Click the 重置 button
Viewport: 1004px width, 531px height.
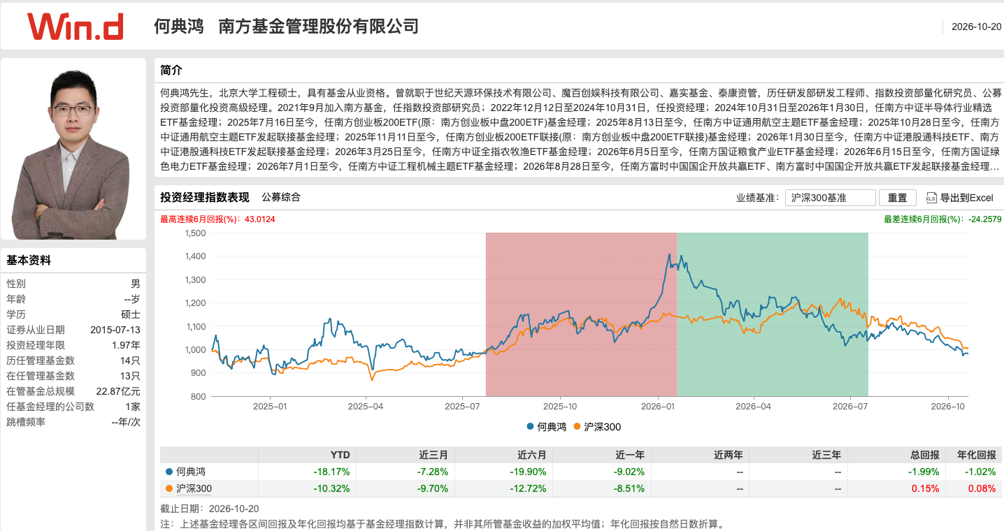[897, 198]
